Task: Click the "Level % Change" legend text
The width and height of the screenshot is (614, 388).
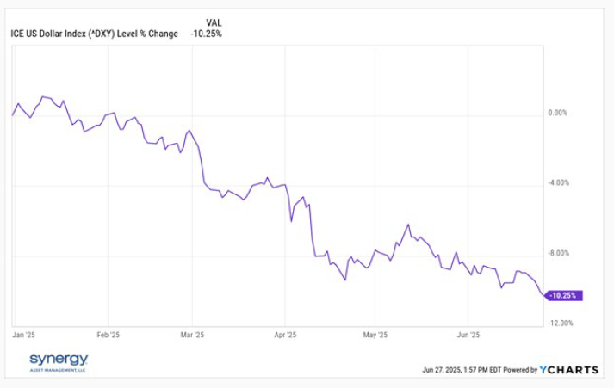Action: 152,34
